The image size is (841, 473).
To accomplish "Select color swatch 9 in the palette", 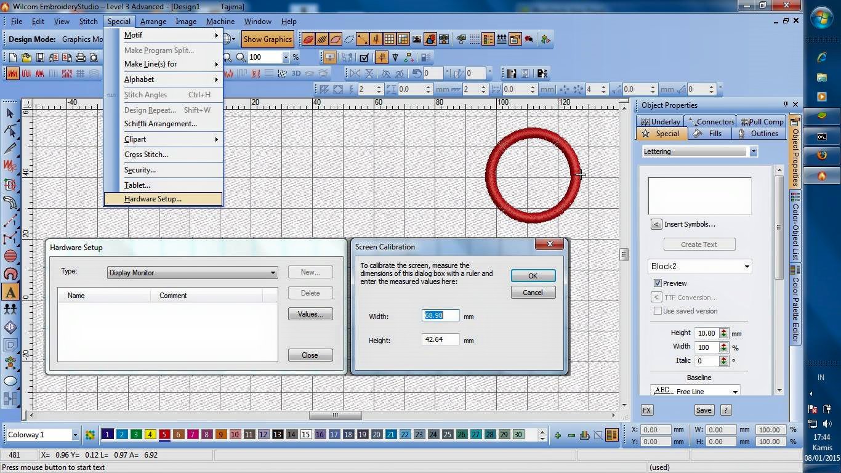I will 220,434.
